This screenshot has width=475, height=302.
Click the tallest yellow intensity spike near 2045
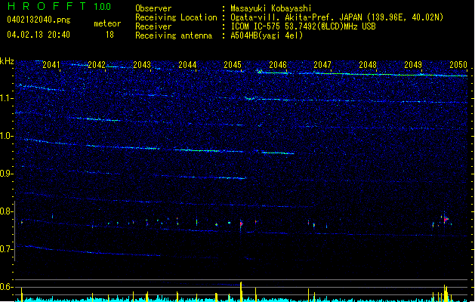pyautogui.click(x=241, y=291)
